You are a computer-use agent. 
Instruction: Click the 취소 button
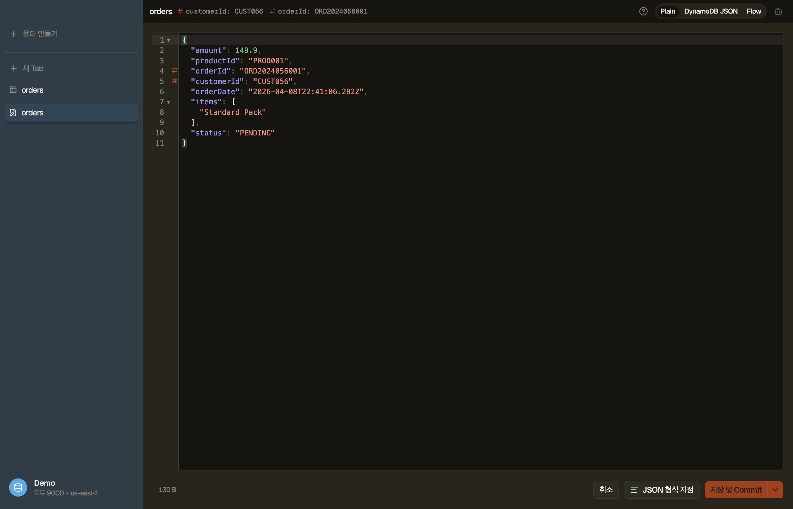606,489
